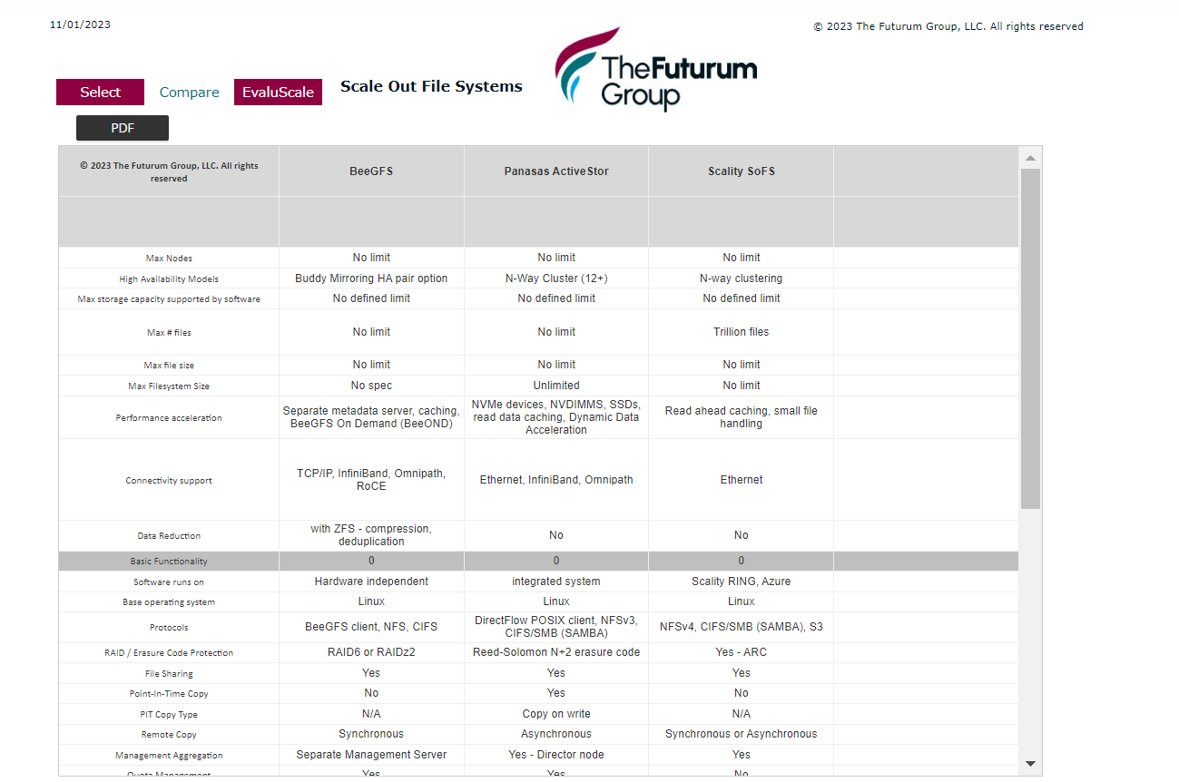Click Max storage capacity supported by software label

click(x=169, y=299)
